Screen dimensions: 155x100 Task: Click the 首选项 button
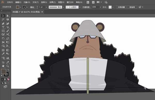click(x=132, y=7)
